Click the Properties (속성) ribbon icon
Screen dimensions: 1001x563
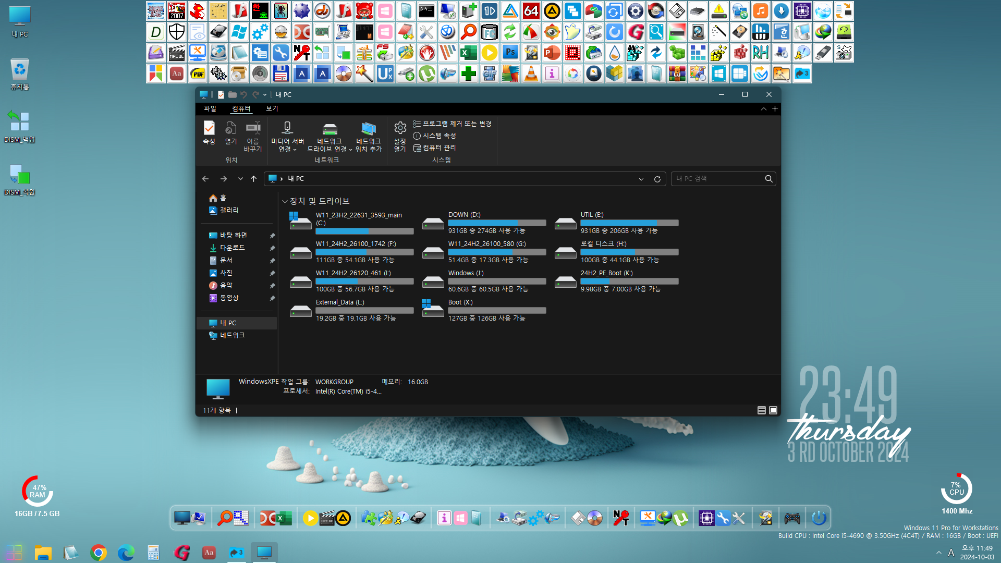point(209,133)
